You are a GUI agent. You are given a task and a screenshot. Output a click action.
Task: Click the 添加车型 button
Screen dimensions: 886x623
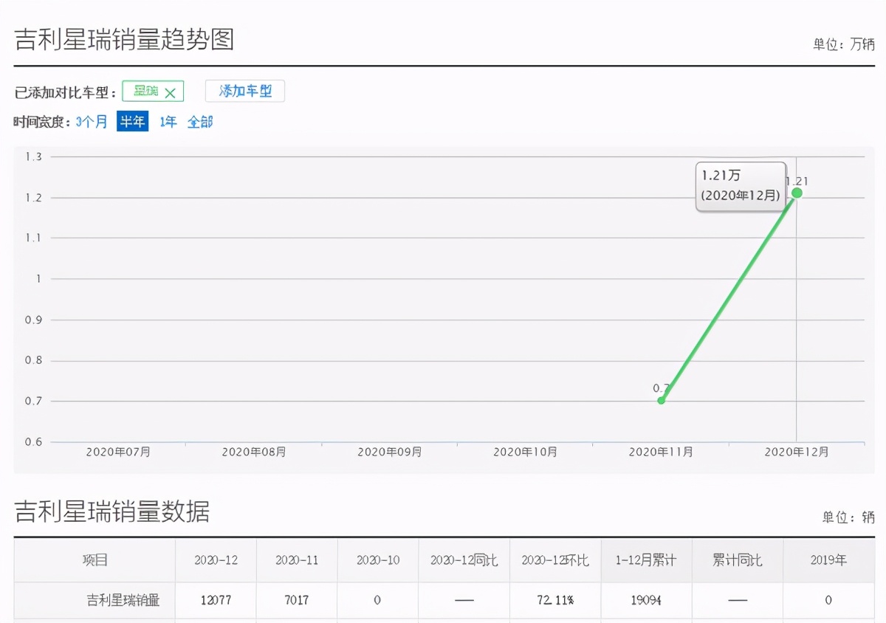[x=245, y=91]
